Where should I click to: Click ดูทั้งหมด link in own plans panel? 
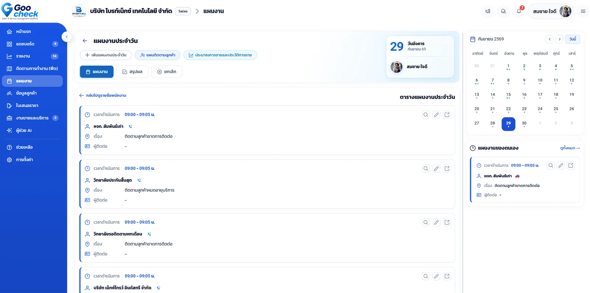pyautogui.click(x=570, y=148)
